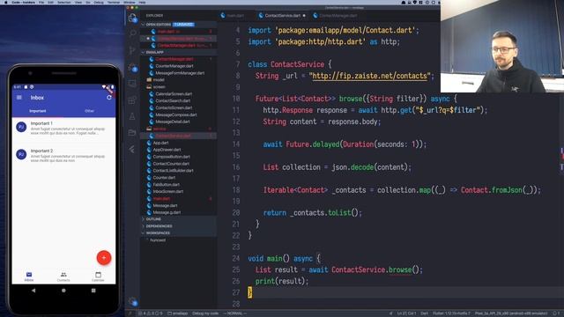Open MessageDetail.dart in explorer
The width and height of the screenshot is (564, 317).
tap(173, 122)
